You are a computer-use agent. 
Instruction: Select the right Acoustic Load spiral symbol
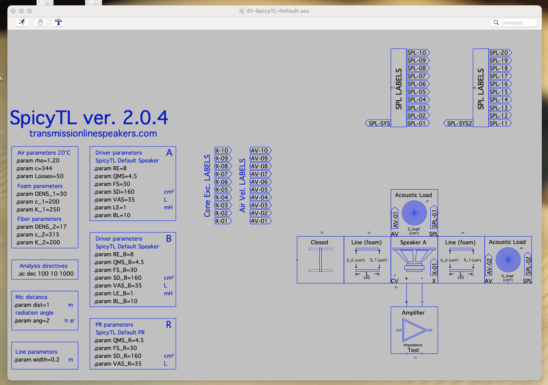click(508, 260)
